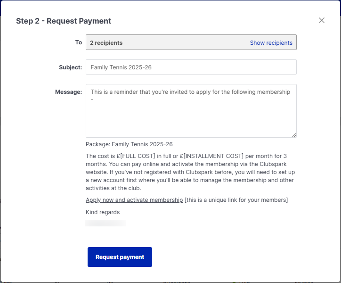
Task: Click the Message: label
Action: click(x=69, y=92)
